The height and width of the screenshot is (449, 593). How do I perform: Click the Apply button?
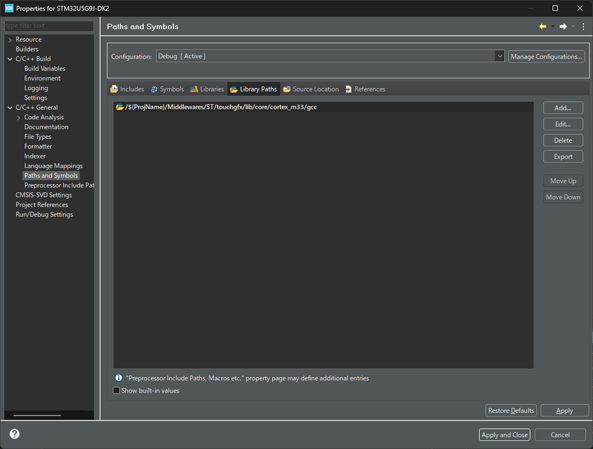pos(565,410)
